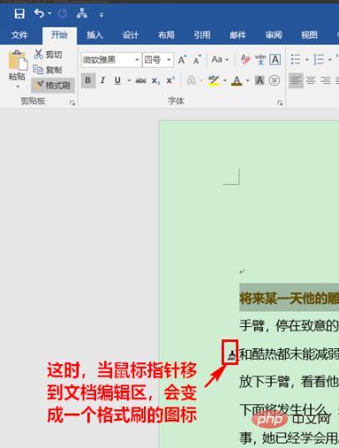Viewport: 339px width, 448px height.
Task: Click the highlighted line 将来某一天他的
Action: pyautogui.click(x=289, y=298)
